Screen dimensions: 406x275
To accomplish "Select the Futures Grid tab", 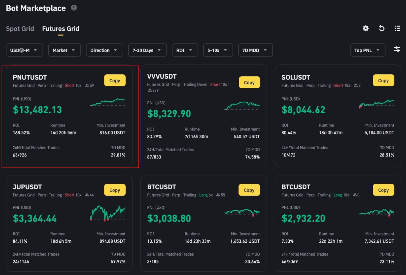I will (x=61, y=29).
